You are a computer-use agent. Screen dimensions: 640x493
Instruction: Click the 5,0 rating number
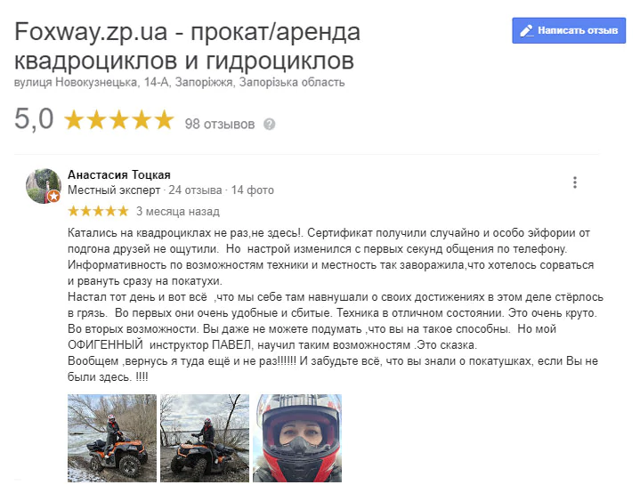point(34,119)
